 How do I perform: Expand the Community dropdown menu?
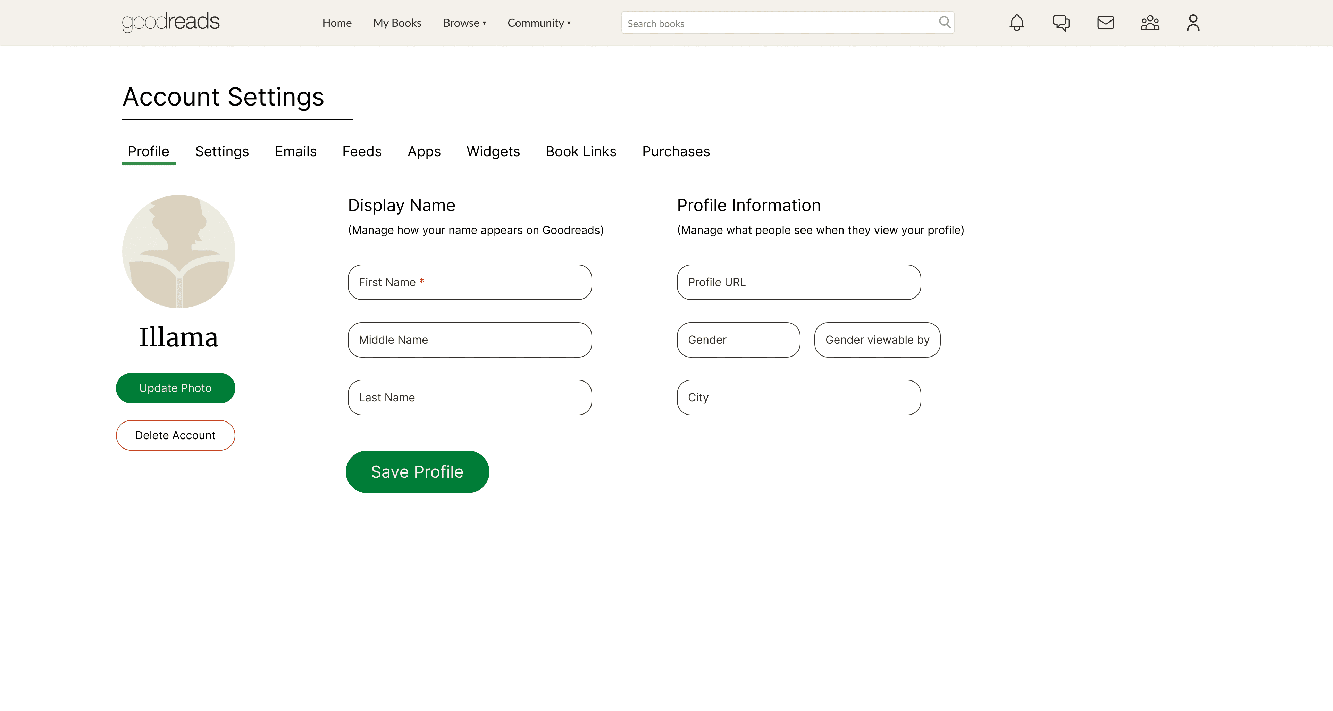pyautogui.click(x=539, y=23)
